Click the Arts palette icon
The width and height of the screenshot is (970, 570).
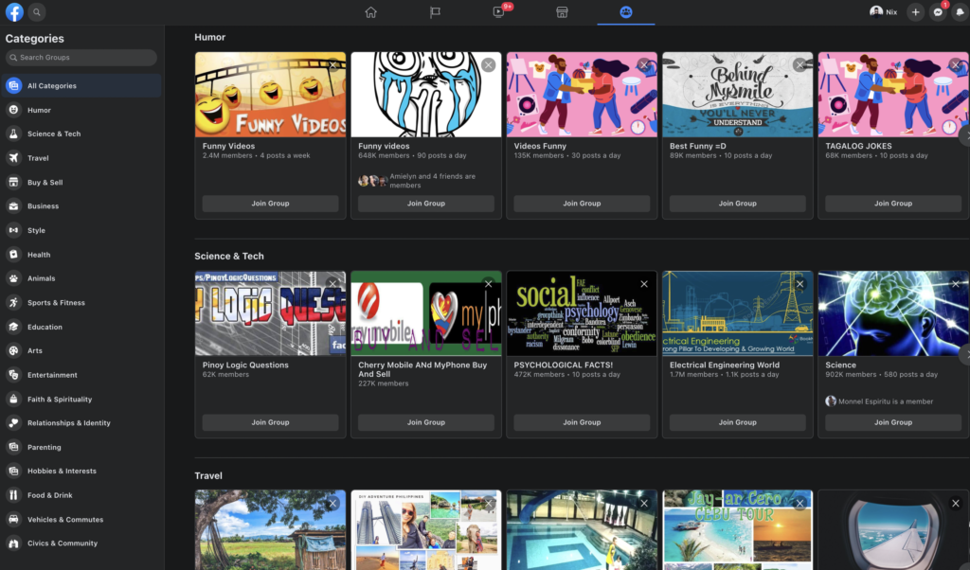(13, 350)
